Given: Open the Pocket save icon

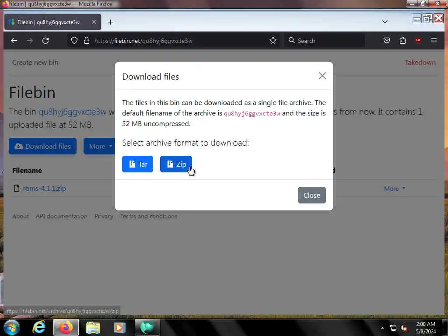Looking at the screenshot, I should 387,40.
